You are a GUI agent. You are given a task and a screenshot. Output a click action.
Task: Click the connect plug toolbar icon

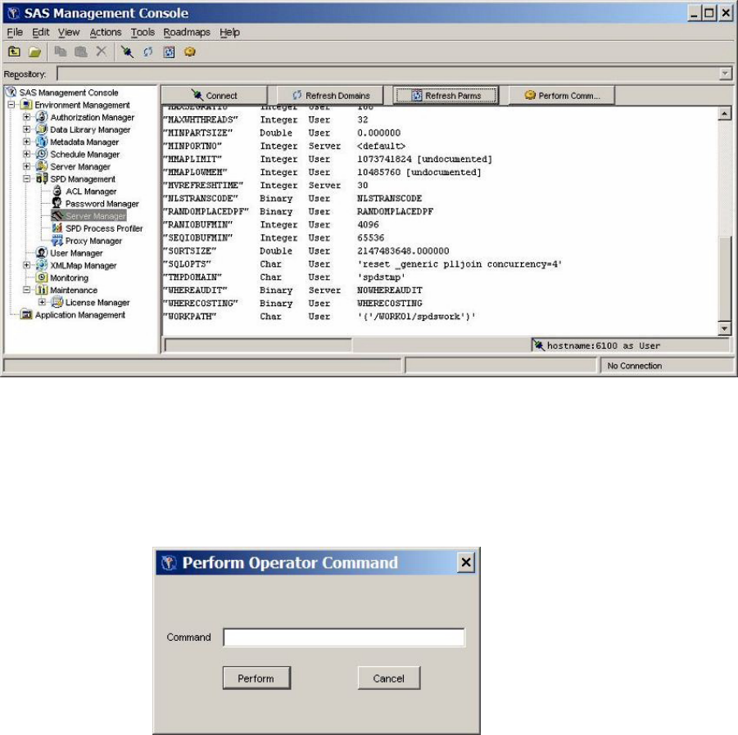click(x=127, y=52)
